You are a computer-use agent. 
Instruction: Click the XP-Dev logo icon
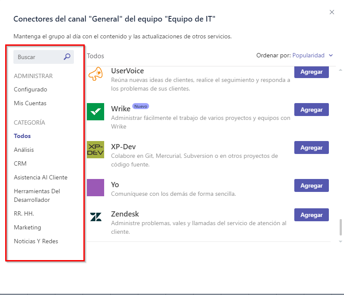(96, 150)
